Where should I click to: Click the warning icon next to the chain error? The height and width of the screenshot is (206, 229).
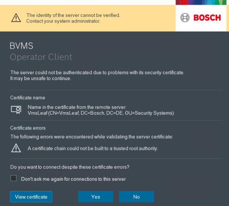click(16, 148)
